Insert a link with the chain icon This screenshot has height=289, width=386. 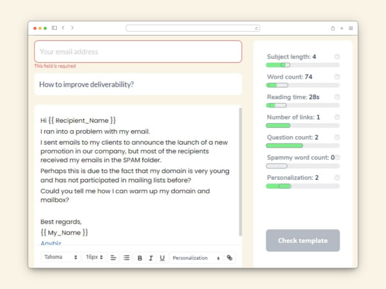coord(230,258)
